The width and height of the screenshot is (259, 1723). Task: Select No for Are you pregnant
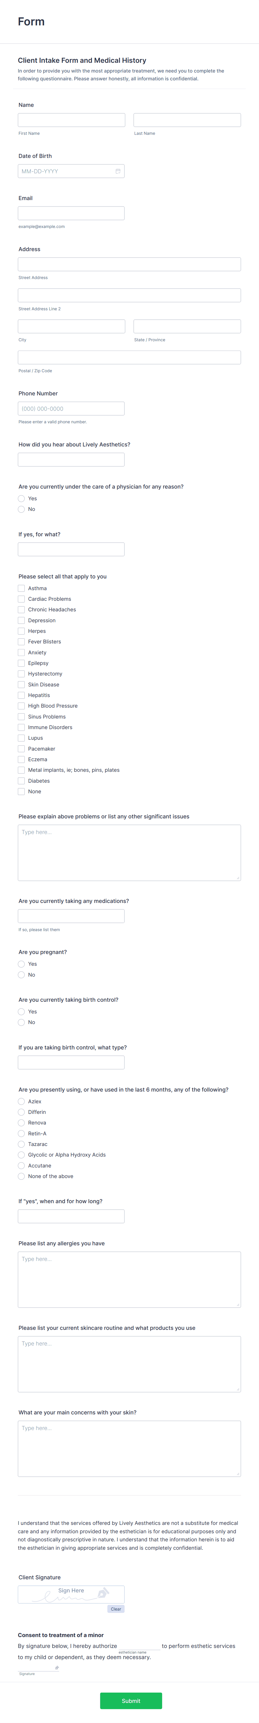[x=21, y=975]
